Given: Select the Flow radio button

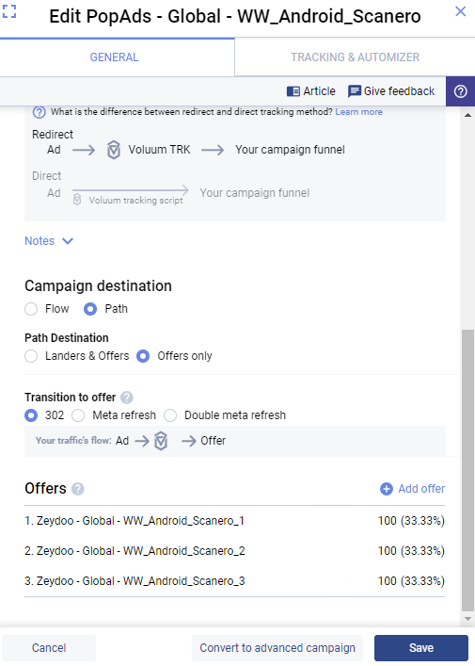Looking at the screenshot, I should click(x=31, y=309).
